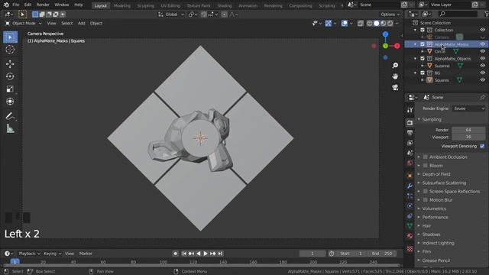Open the Particles properties tab
Image resolution: width=489 pixels, height=275 pixels.
tap(410, 196)
